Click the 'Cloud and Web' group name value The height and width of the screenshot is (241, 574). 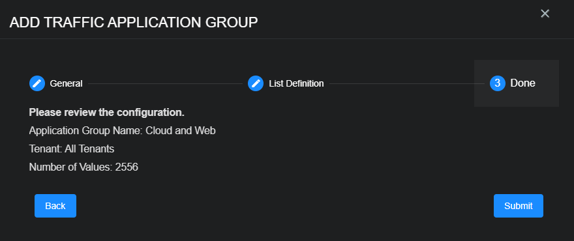click(x=181, y=130)
